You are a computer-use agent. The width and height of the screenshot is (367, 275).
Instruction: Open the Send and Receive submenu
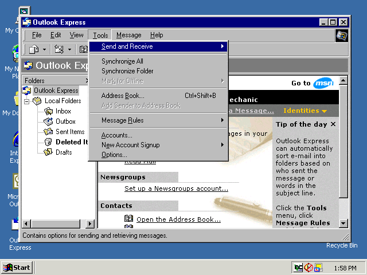pos(159,46)
